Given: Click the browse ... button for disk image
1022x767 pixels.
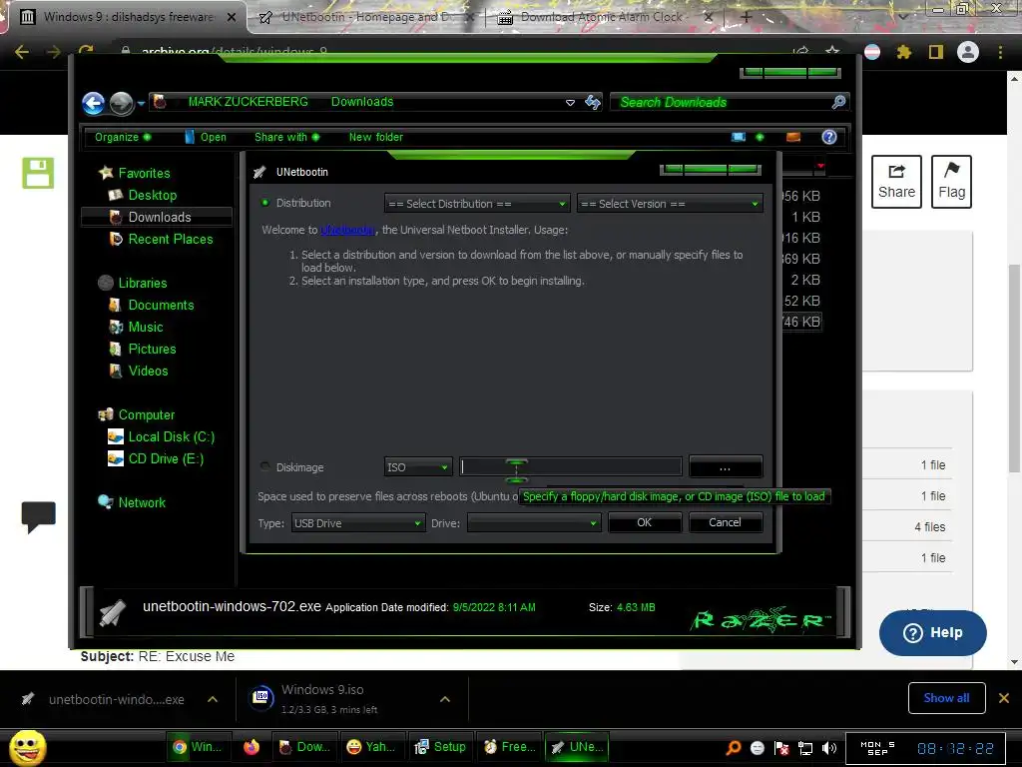Looking at the screenshot, I should pyautogui.click(x=725, y=467).
